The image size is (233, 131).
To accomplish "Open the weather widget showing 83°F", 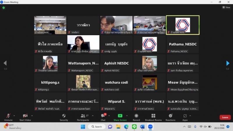I will 13,126.
